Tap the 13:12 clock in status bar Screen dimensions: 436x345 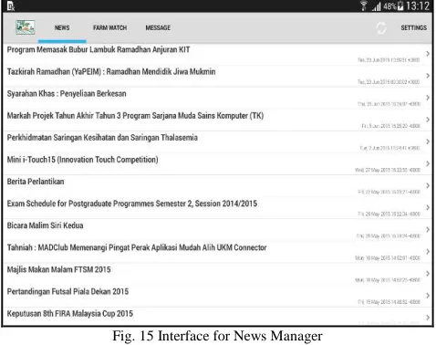418,5
